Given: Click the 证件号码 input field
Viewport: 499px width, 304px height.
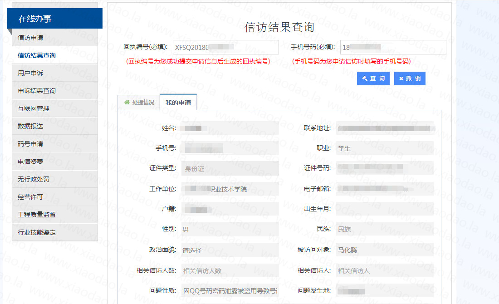Looking at the screenshot, I should click(x=385, y=168).
